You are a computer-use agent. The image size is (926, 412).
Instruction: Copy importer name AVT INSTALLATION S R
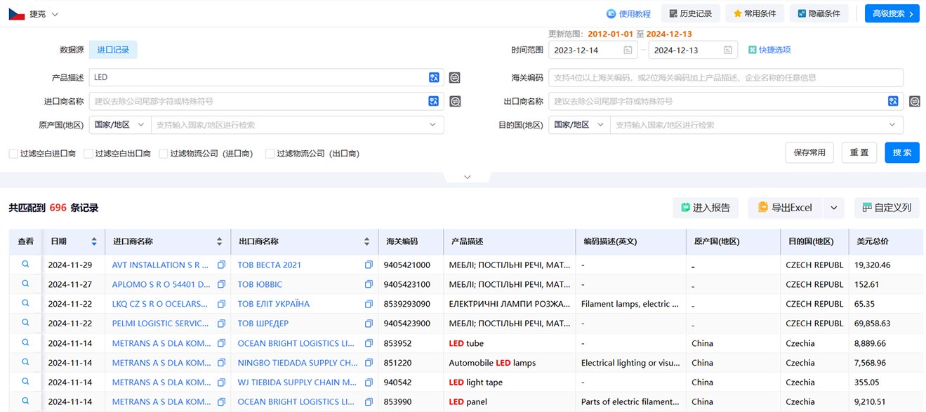221,265
